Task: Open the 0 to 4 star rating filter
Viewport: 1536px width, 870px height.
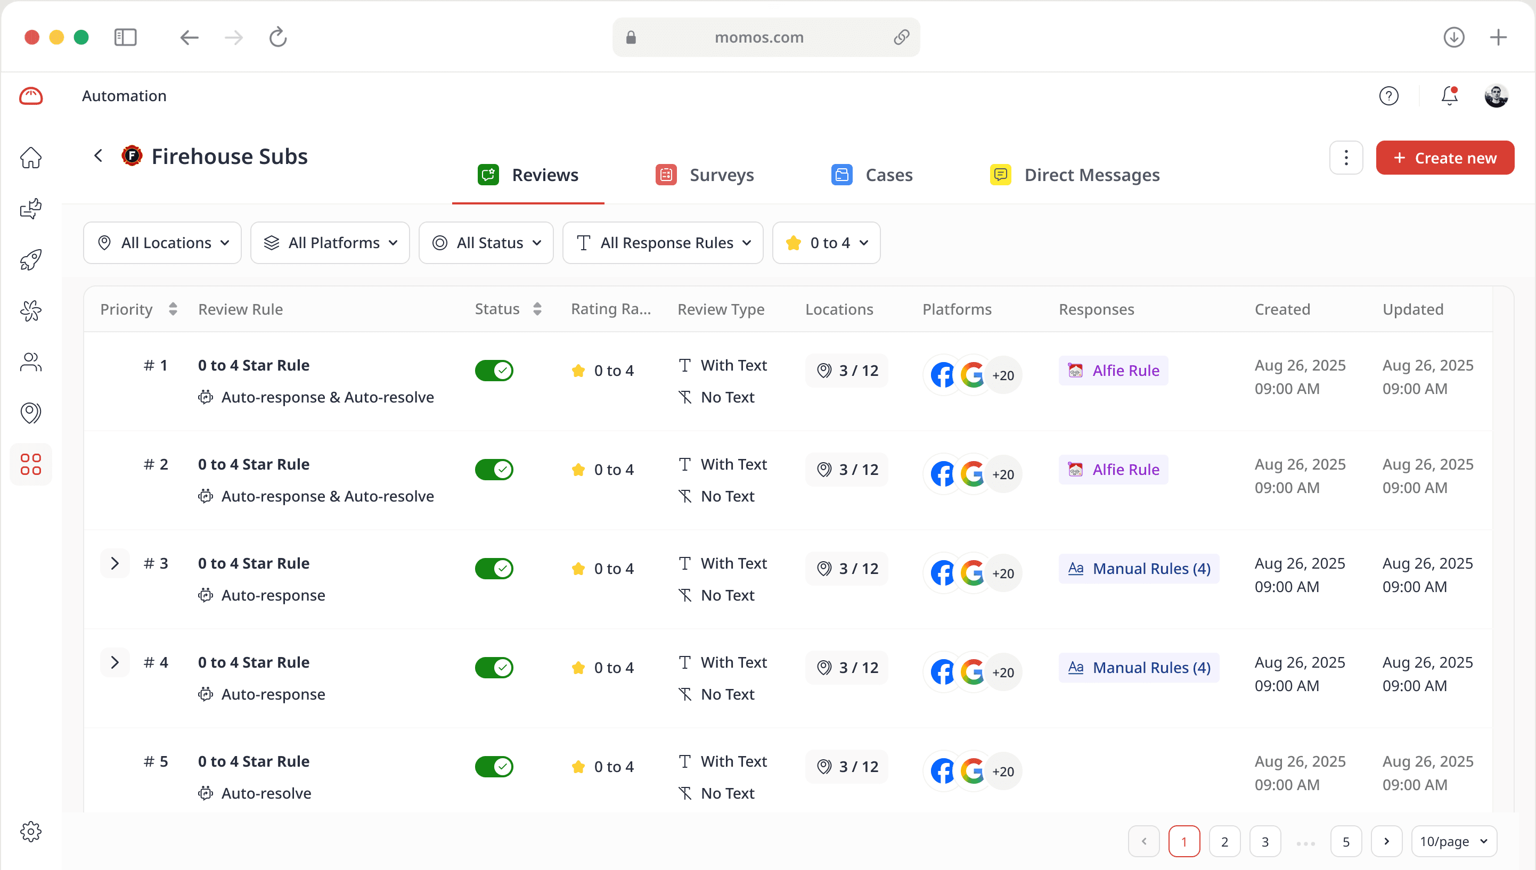Action: 826,243
